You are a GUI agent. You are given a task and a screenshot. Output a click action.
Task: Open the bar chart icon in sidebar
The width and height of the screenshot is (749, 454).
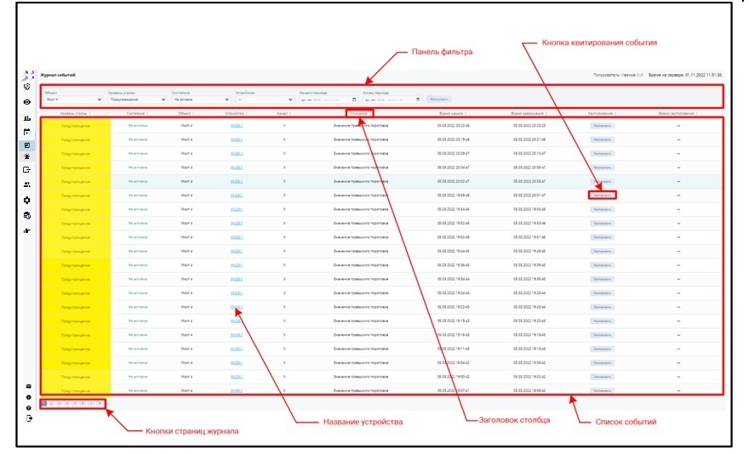coord(28,117)
